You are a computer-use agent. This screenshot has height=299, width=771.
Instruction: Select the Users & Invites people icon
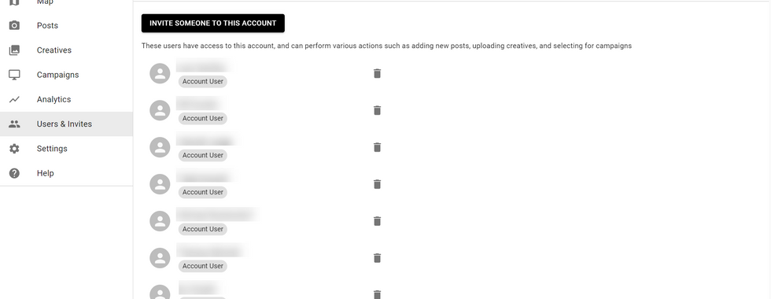click(15, 124)
